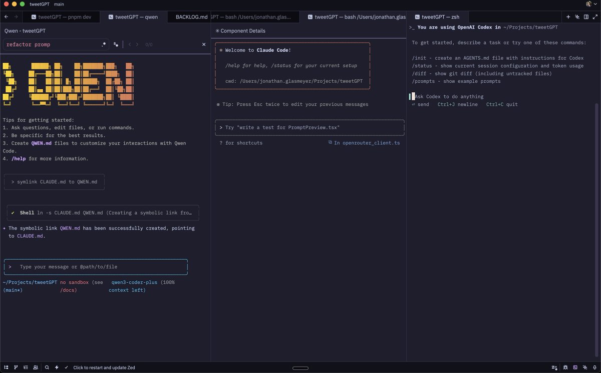
Task: Open the Project panel icon in status bar
Action: [6, 367]
